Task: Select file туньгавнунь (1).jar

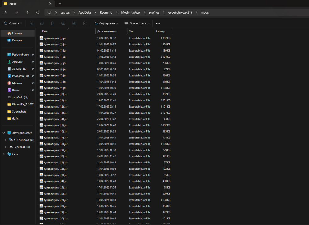Action: pos(55,38)
